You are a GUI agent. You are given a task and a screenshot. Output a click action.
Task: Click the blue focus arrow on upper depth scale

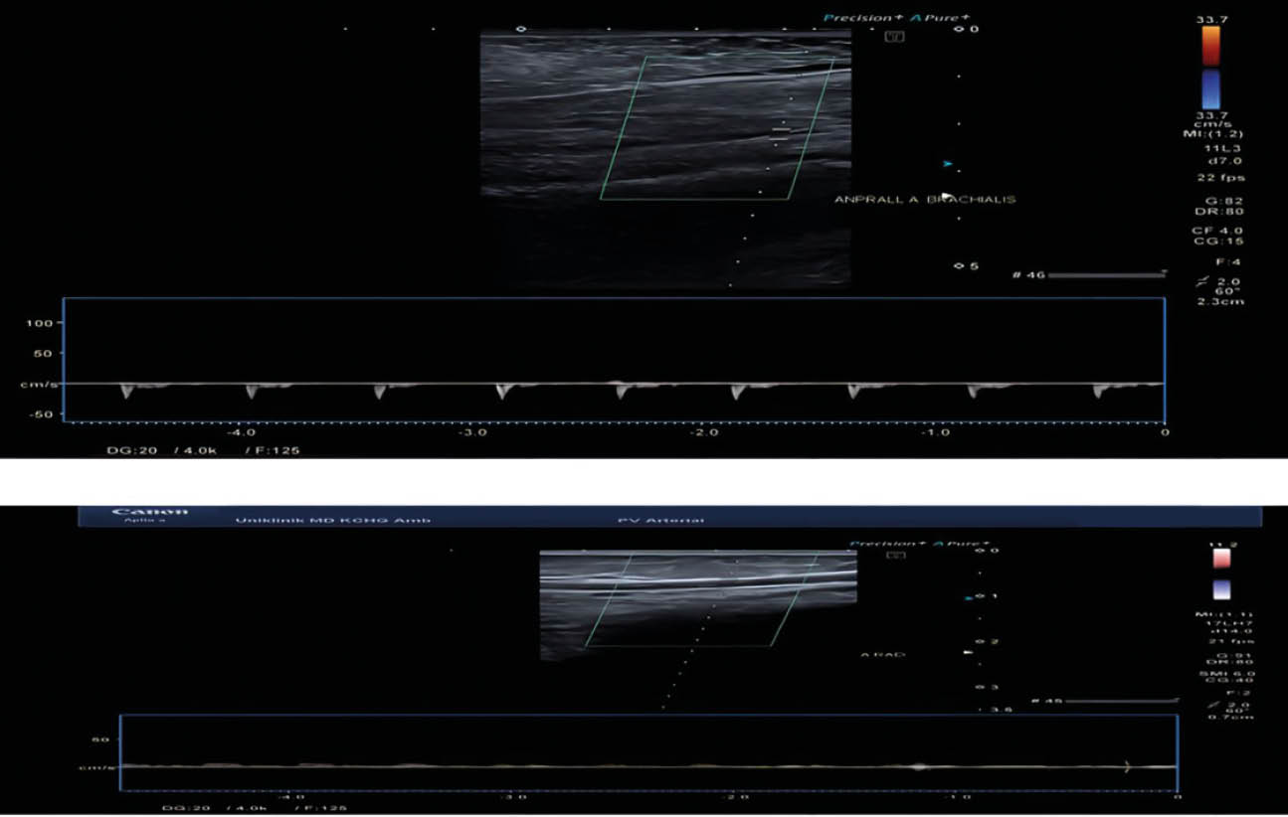[x=947, y=163]
